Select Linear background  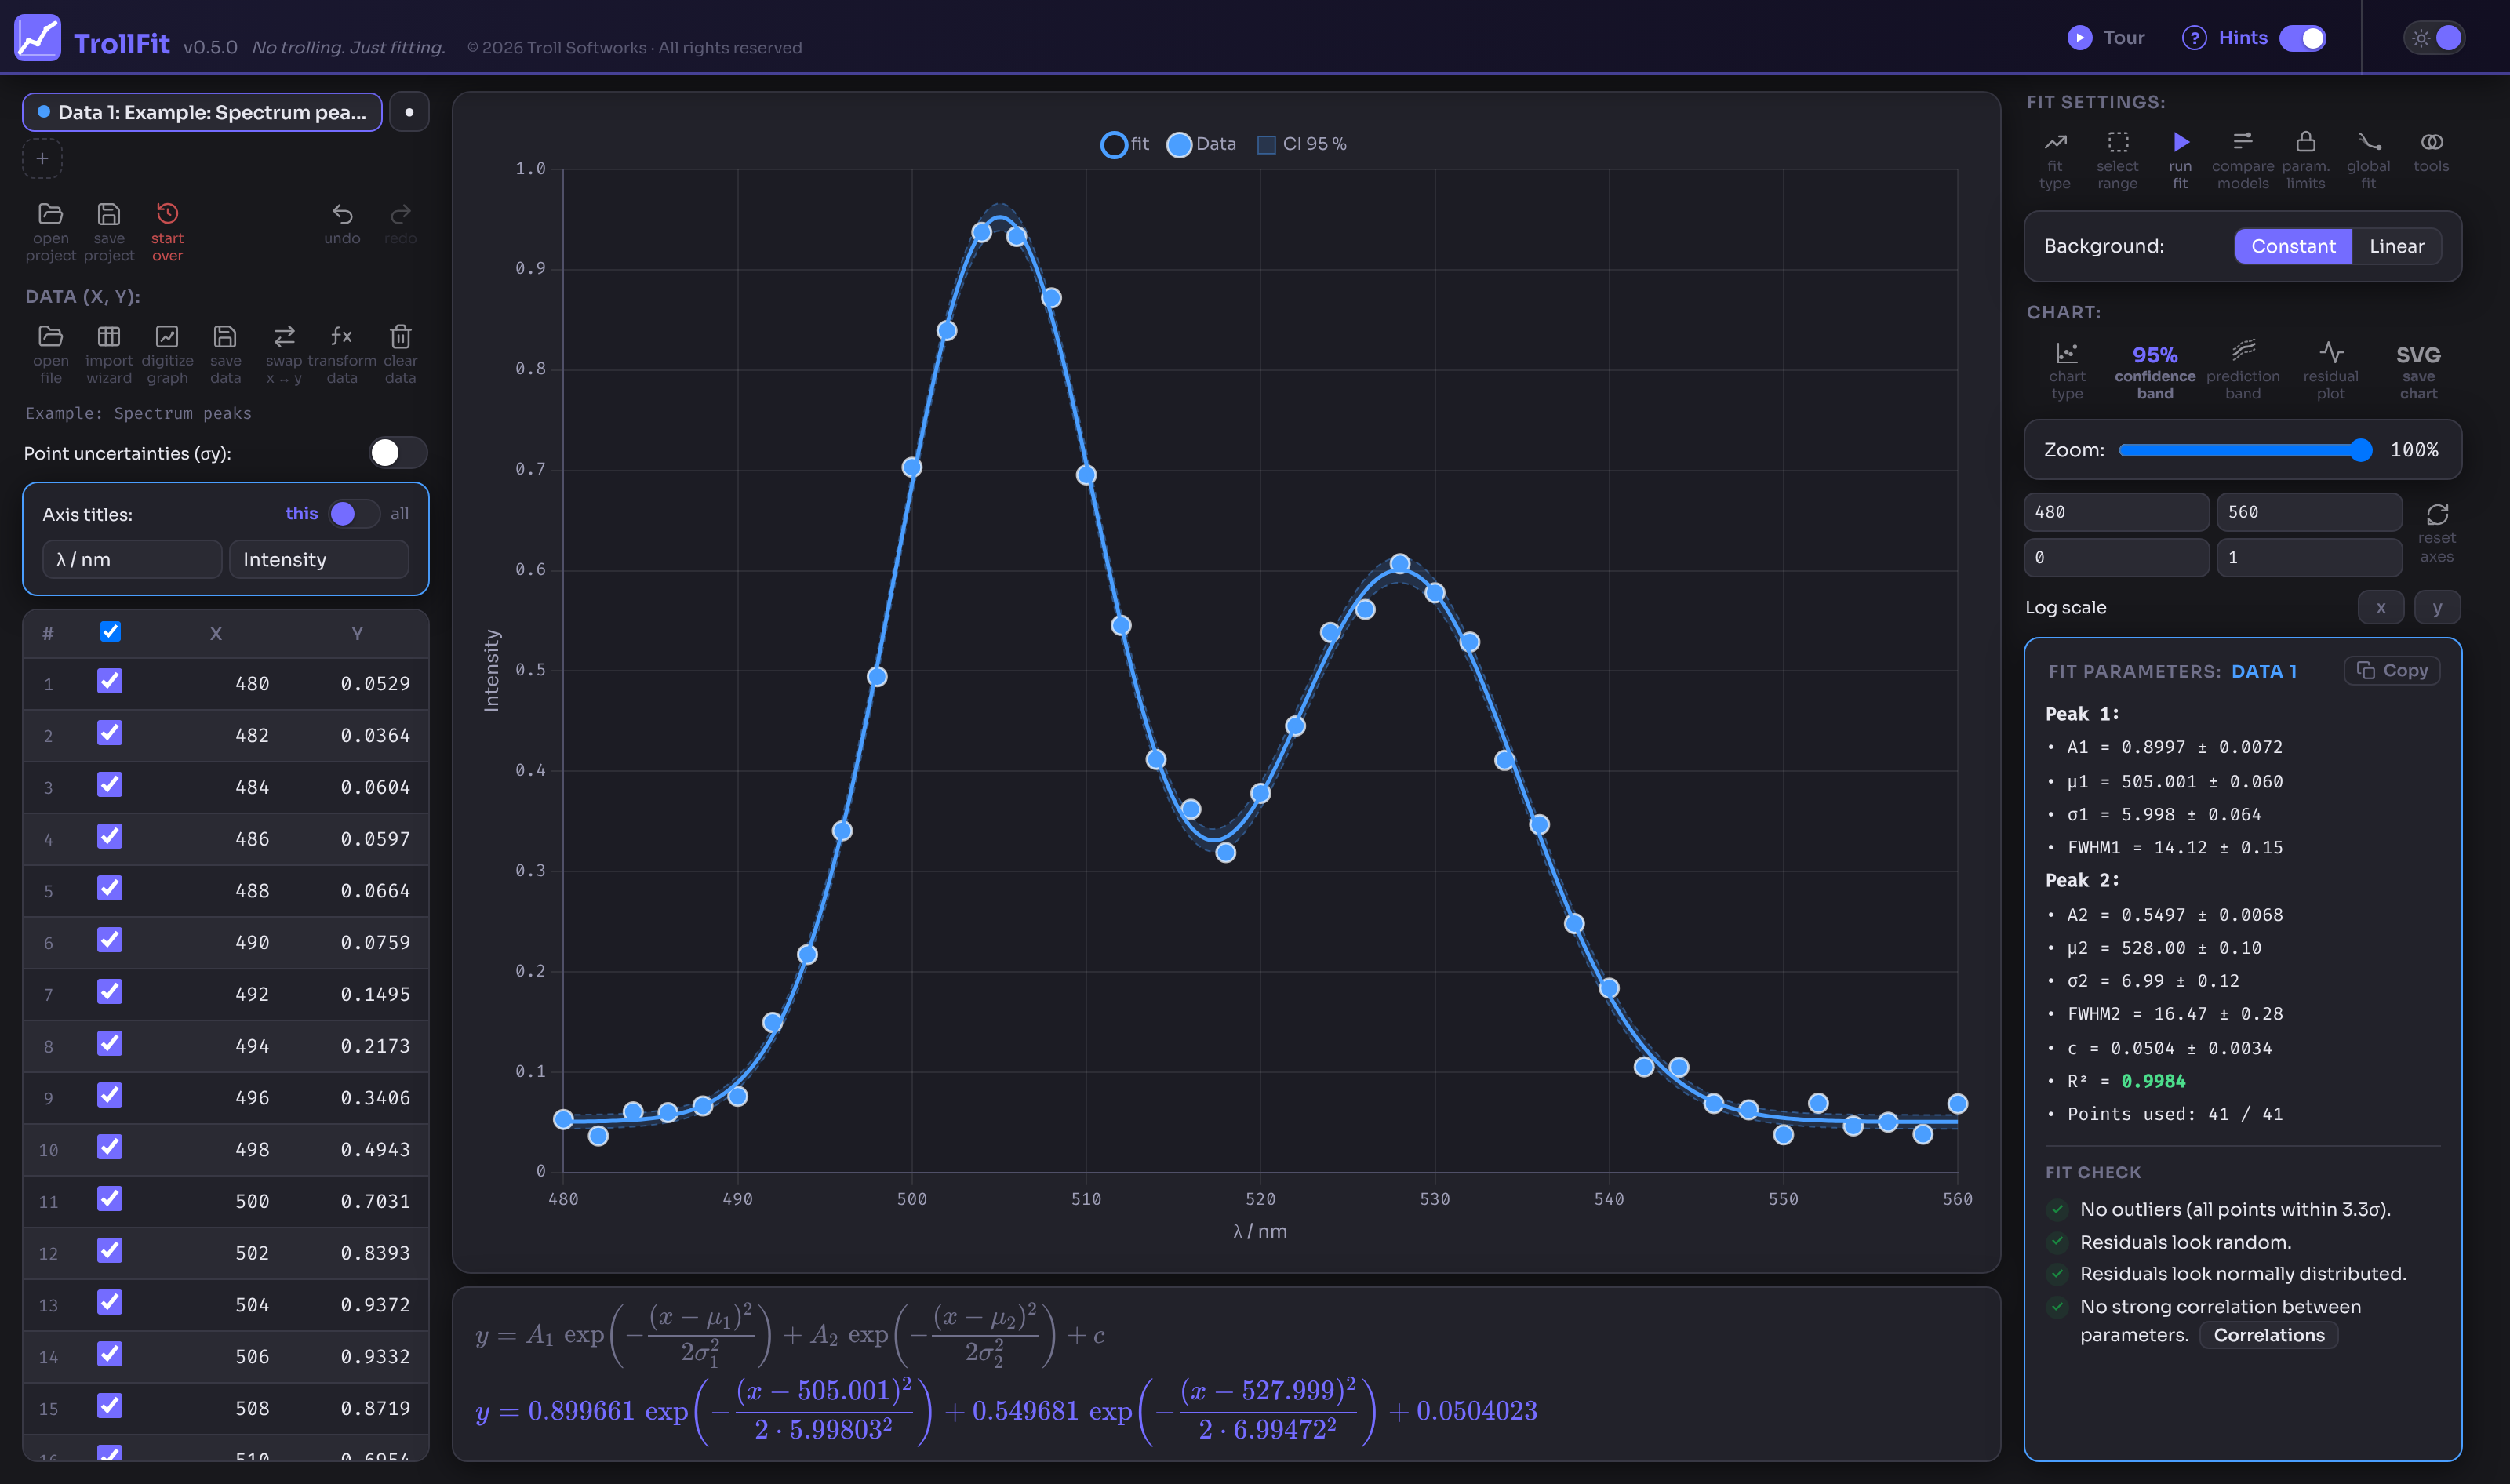click(2396, 246)
